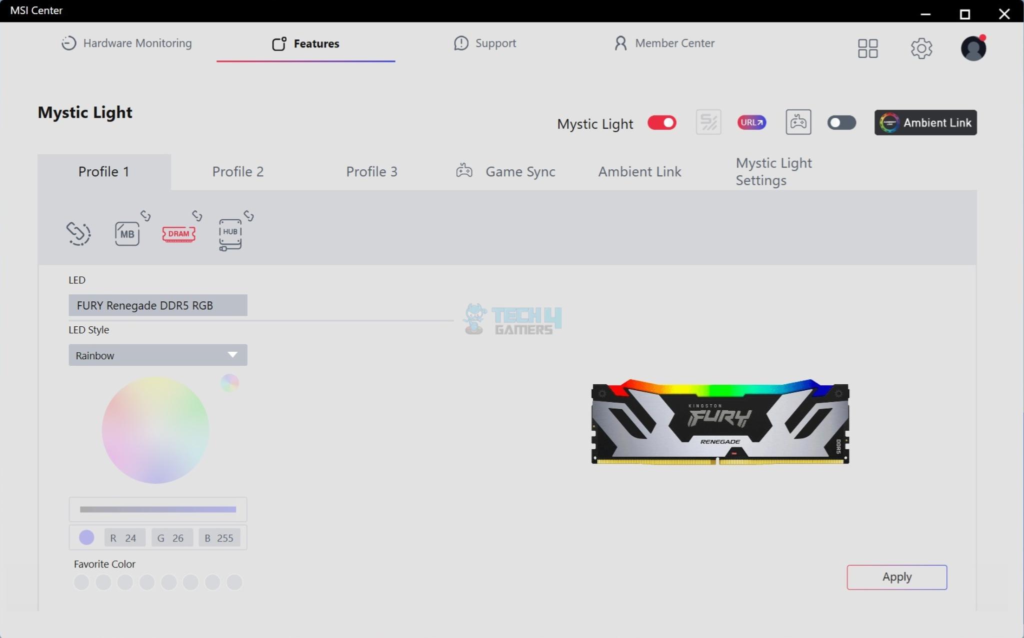Viewport: 1024px width, 638px height.
Task: Open the apps grid view icon
Action: pyautogui.click(x=867, y=48)
